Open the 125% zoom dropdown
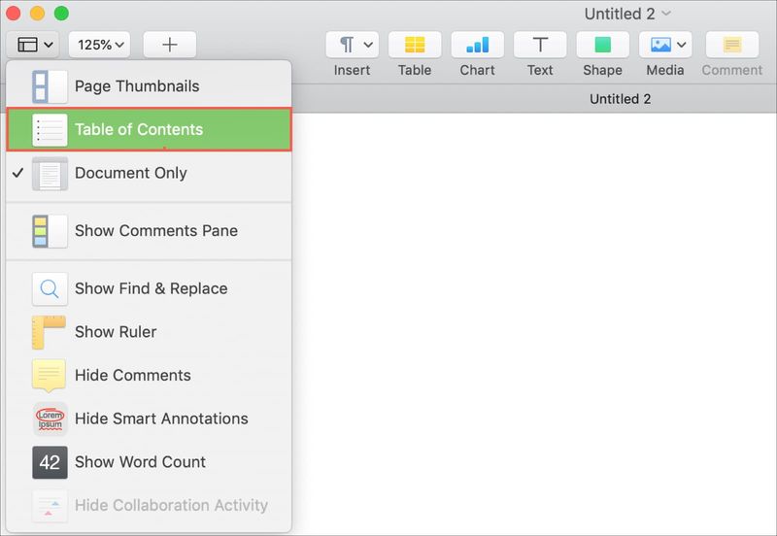The width and height of the screenshot is (777, 536). click(100, 45)
